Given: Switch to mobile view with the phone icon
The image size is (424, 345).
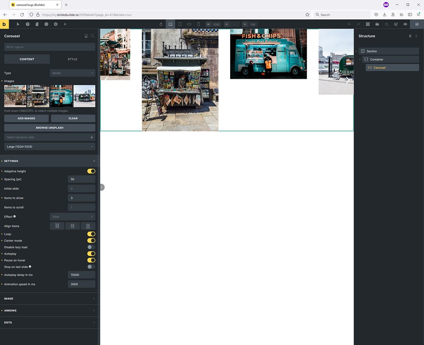Looking at the screenshot, I should 198,24.
